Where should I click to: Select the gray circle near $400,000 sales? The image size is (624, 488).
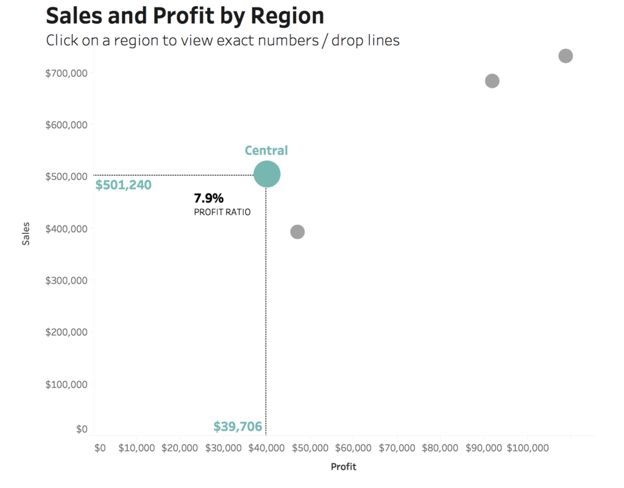[x=297, y=232]
